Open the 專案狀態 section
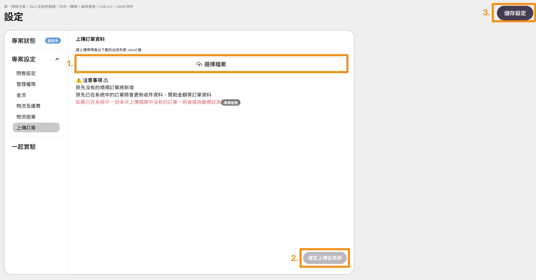 point(24,41)
